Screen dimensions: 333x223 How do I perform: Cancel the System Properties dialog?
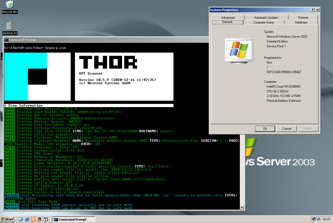287,129
